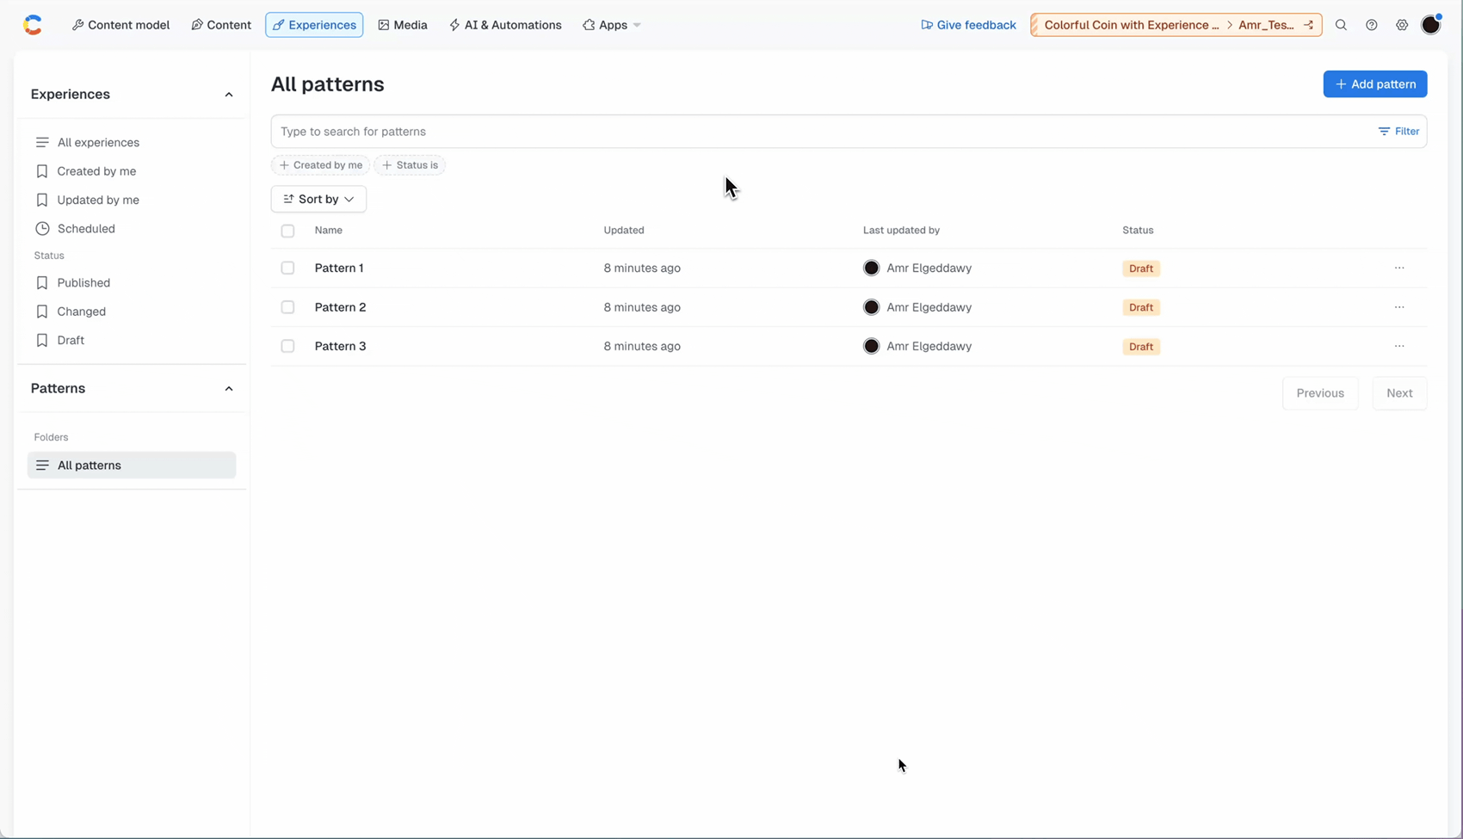The image size is (1463, 839).
Task: Open the Apps dropdown menu
Action: 612,25
